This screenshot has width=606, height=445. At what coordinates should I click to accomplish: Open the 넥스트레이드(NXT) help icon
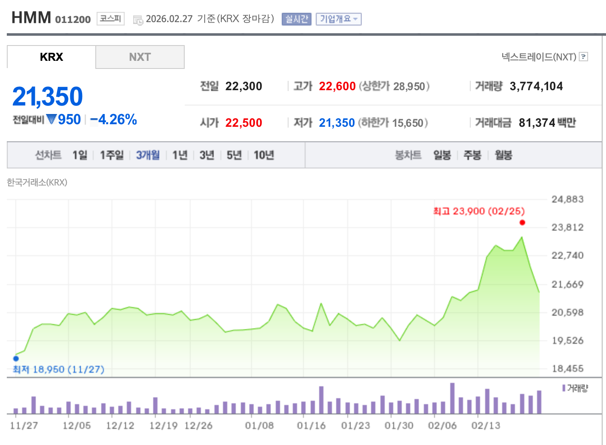(x=584, y=57)
